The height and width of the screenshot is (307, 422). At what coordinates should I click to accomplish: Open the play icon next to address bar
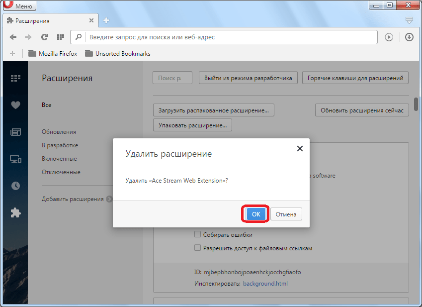coord(389,37)
